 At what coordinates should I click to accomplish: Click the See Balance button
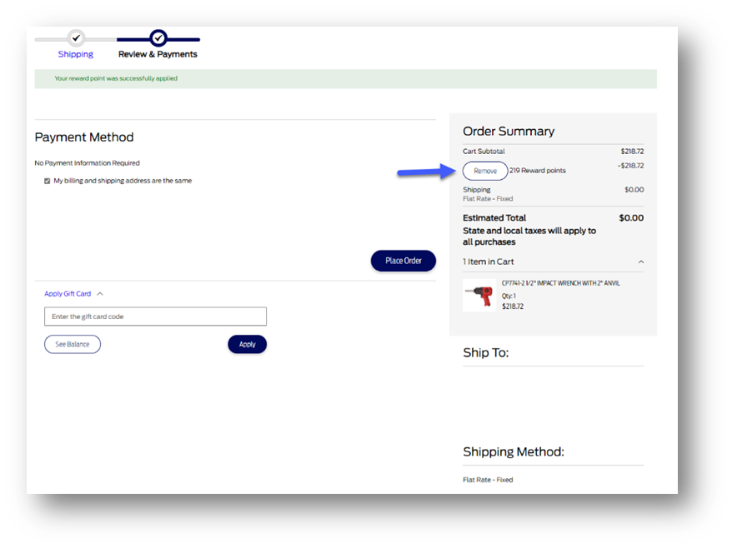coord(73,344)
